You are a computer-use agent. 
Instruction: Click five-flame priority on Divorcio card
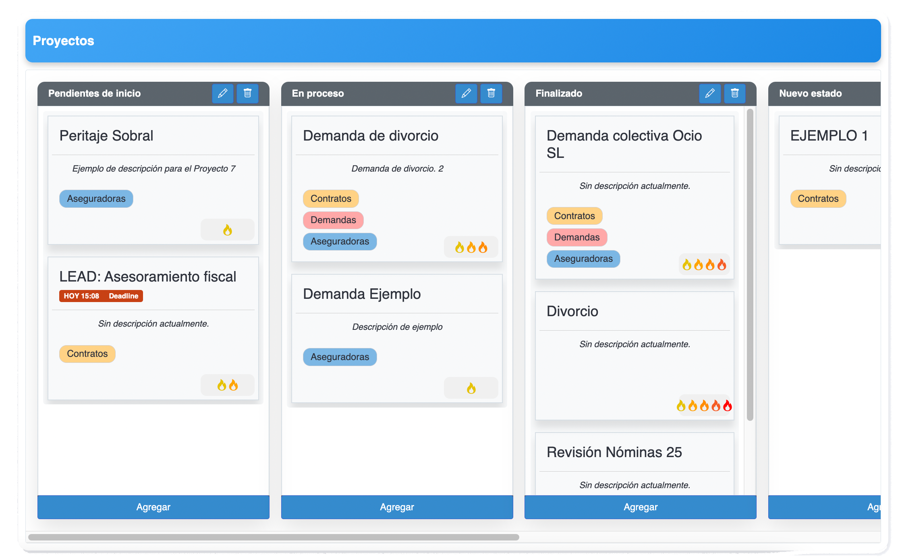coord(704,406)
